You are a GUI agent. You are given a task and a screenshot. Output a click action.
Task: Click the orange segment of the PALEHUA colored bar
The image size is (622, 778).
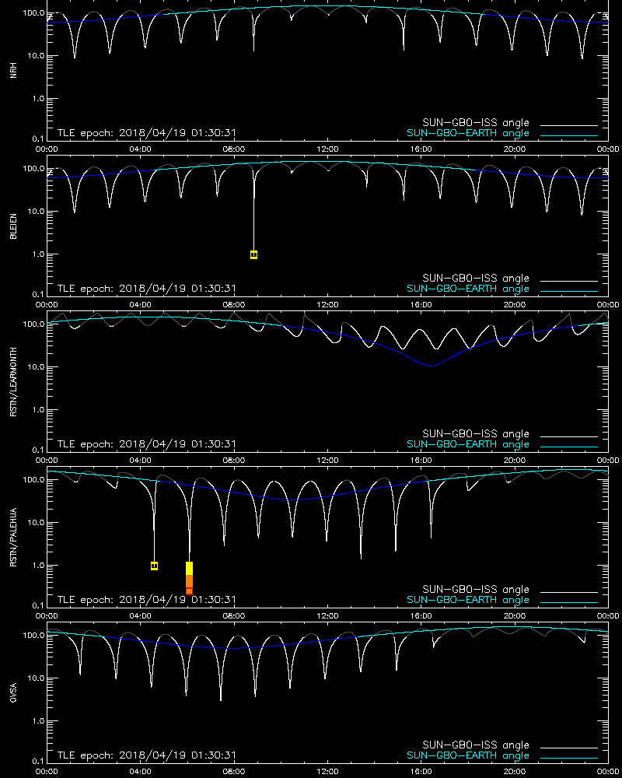pos(189,581)
